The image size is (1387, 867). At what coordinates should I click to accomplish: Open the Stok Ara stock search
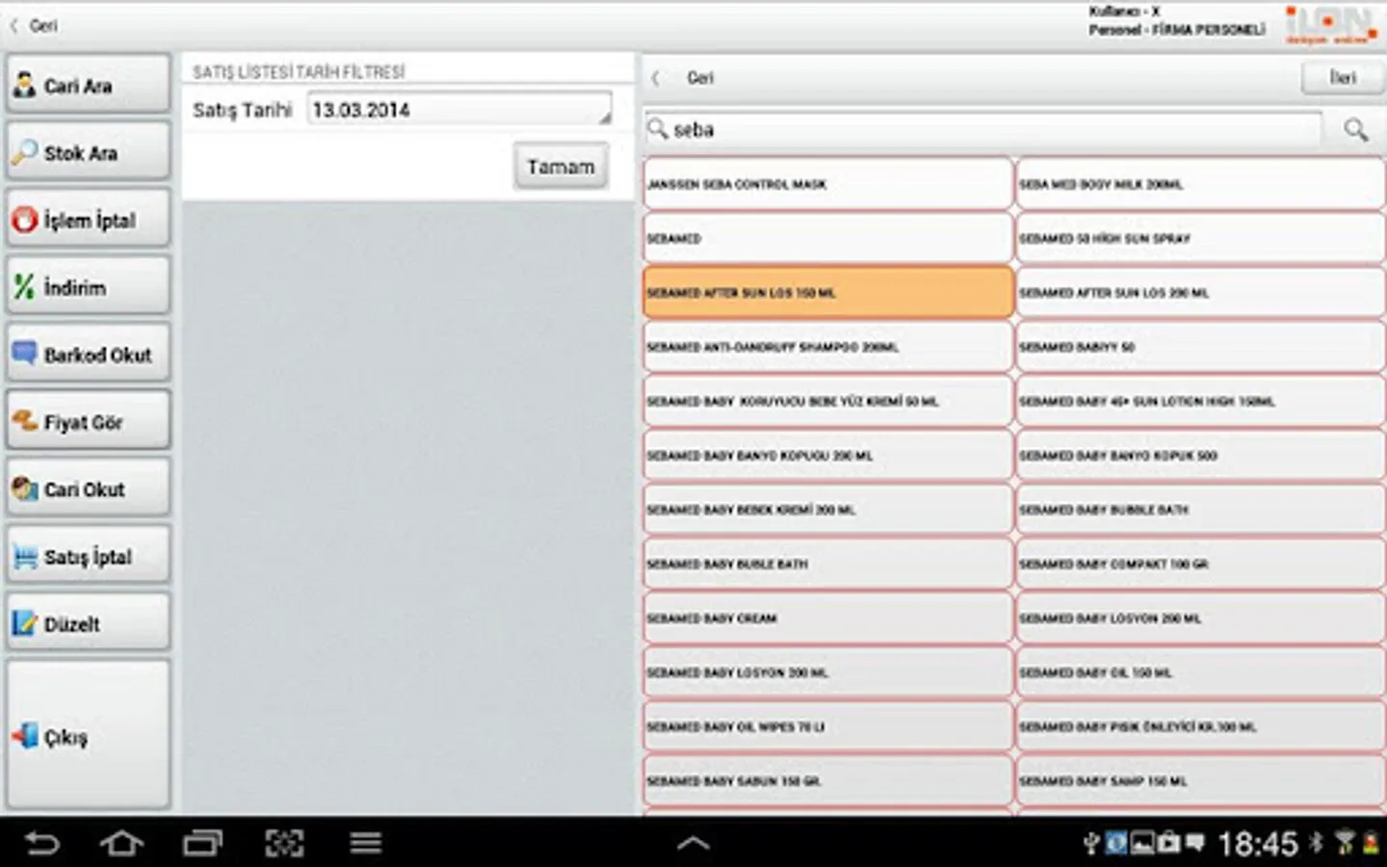point(89,152)
